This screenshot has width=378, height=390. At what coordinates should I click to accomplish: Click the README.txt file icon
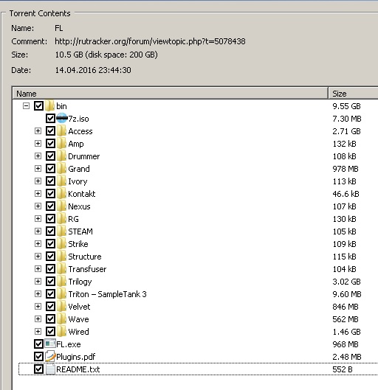[50, 369]
